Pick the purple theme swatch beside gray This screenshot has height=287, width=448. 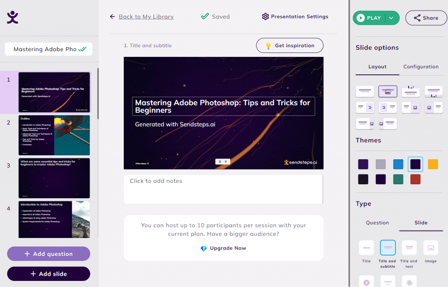point(363,164)
